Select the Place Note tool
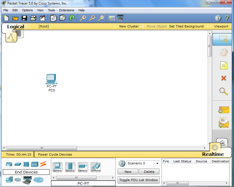Screen dimensions: 234x187 tap(224, 65)
